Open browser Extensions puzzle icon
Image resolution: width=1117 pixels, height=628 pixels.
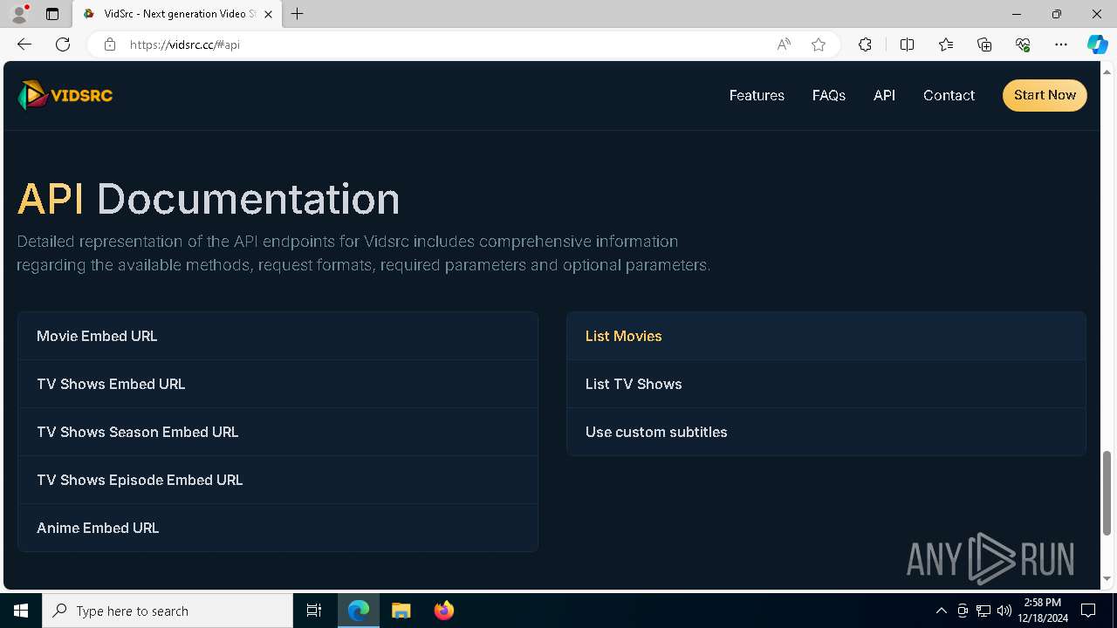click(865, 44)
